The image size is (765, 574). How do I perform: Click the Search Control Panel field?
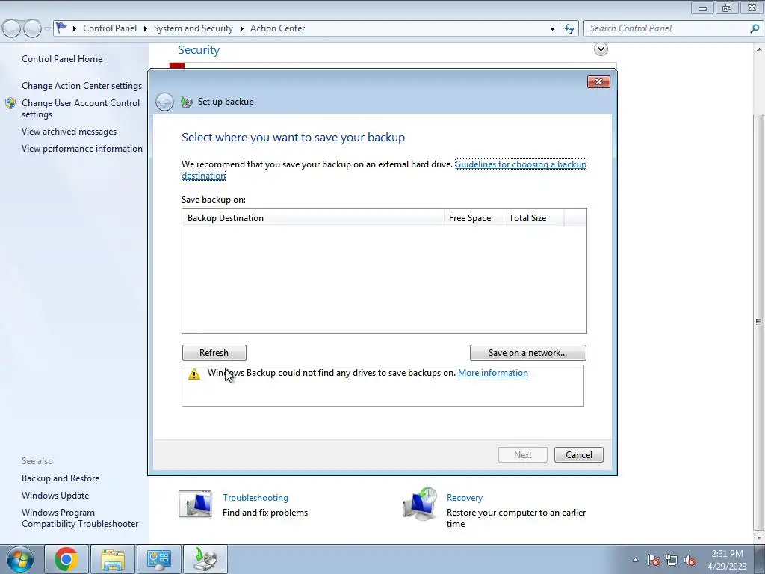[x=666, y=28]
